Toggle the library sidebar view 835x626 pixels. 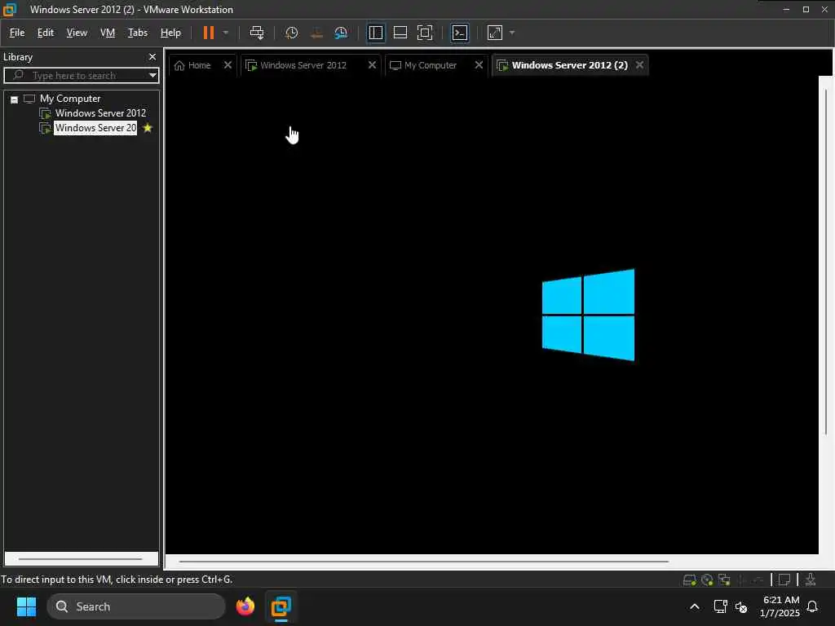tap(375, 33)
